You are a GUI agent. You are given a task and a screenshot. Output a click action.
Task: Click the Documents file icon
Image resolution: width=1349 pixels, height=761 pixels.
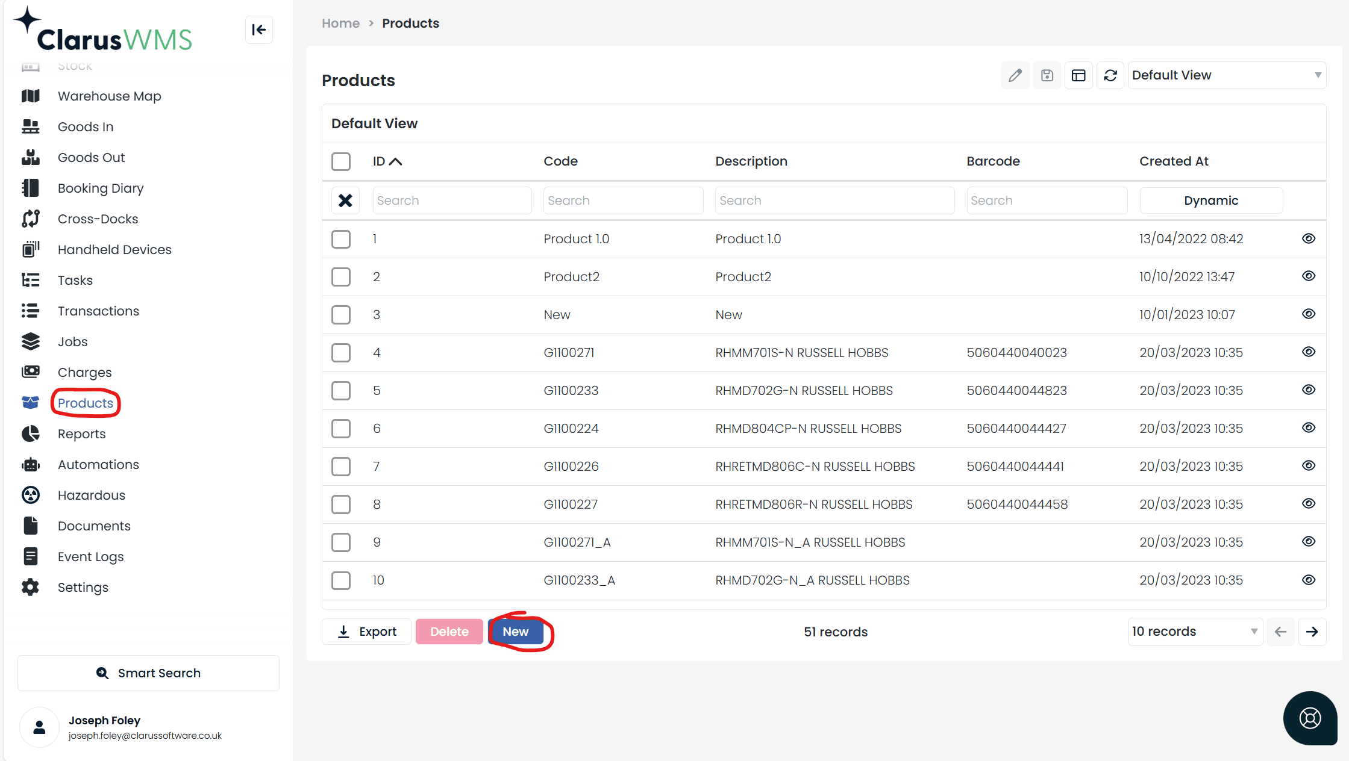click(31, 526)
